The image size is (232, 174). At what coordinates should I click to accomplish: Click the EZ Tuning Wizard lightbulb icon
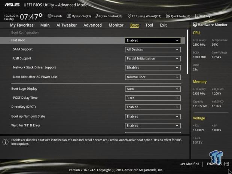pyautogui.click(x=129, y=16)
